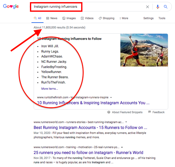
Task: Open the Videos tab
Action: point(87,18)
